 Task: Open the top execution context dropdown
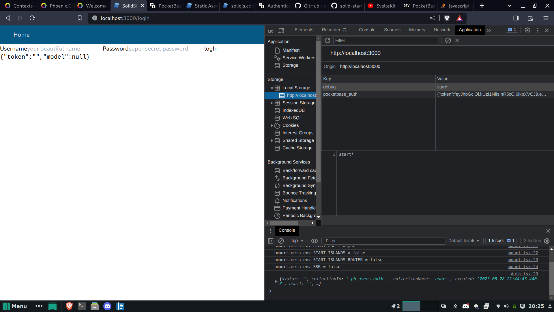tap(297, 241)
